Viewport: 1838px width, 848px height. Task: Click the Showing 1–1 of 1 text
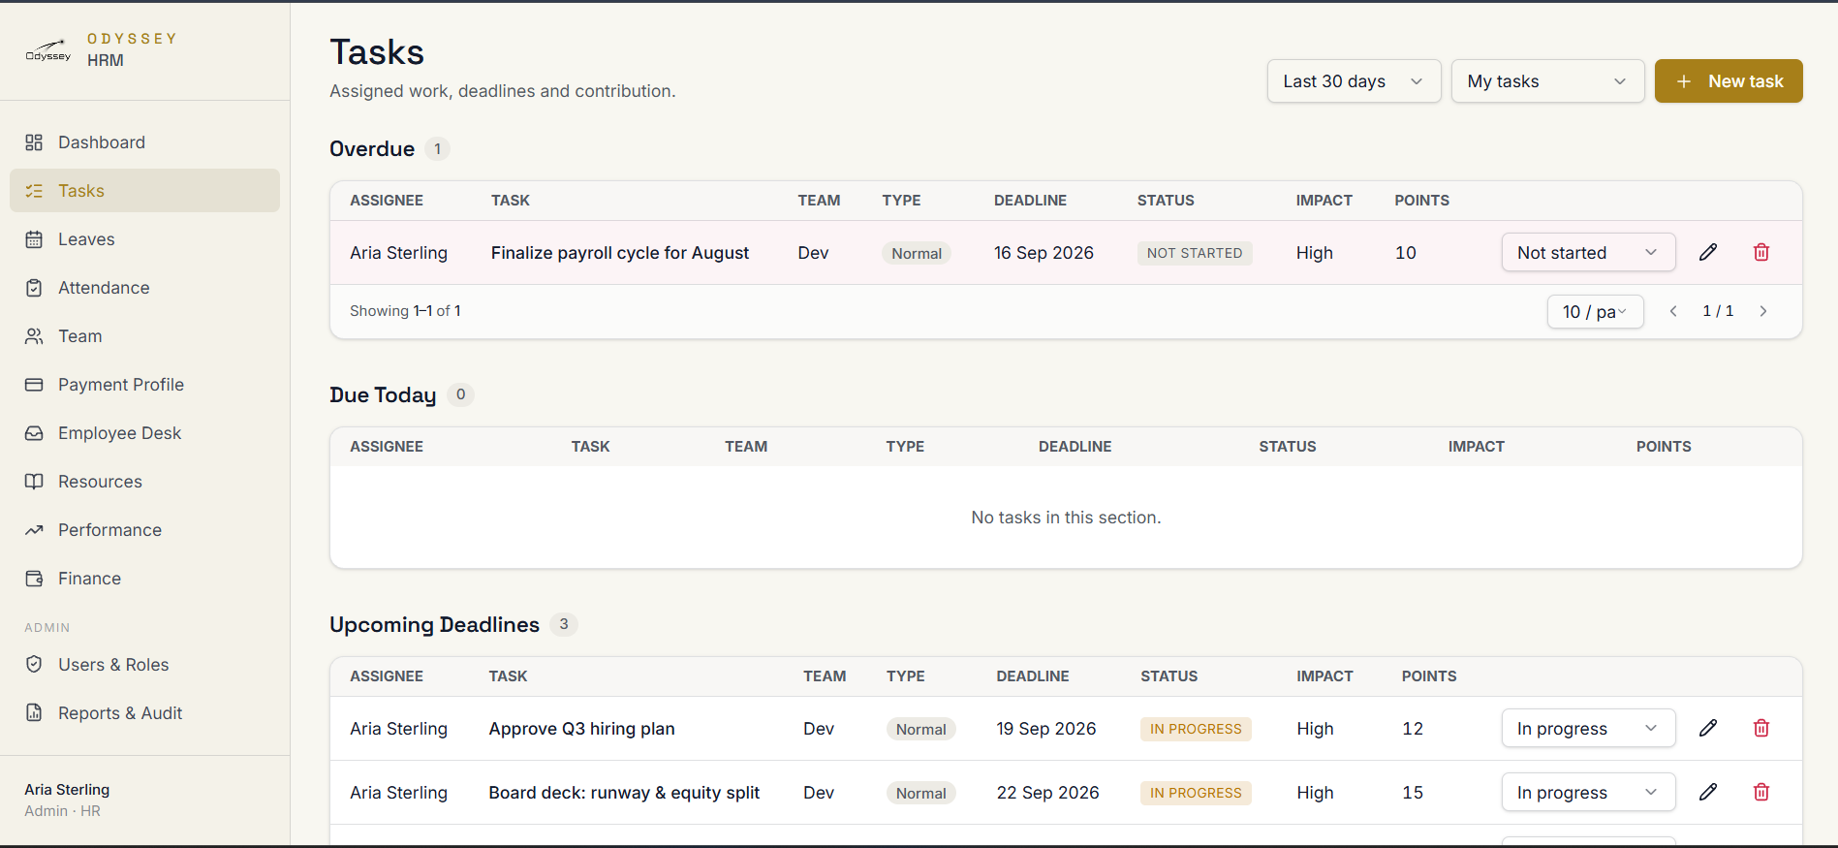click(x=405, y=311)
